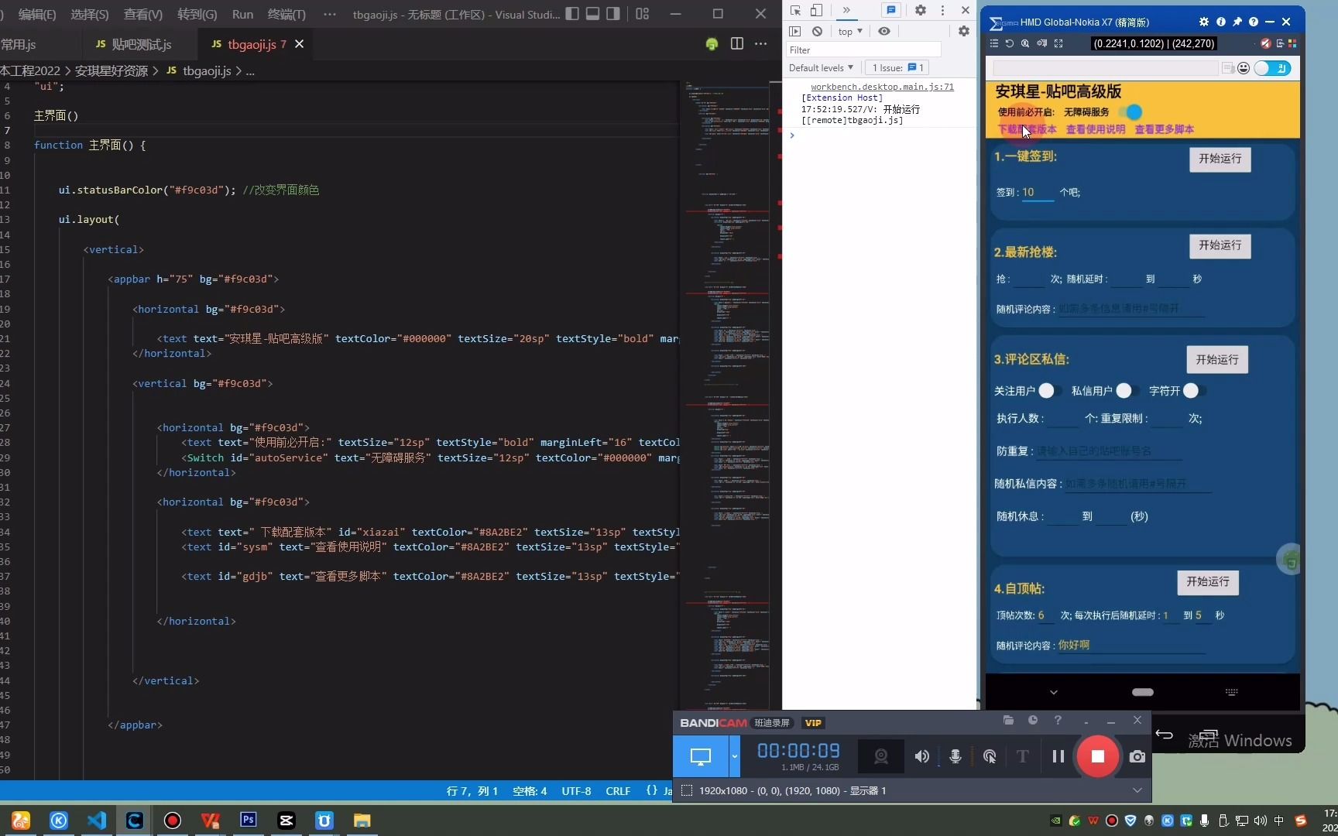Toggle Bandicam webcam overlay icon
1338x836 pixels.
coord(881,756)
